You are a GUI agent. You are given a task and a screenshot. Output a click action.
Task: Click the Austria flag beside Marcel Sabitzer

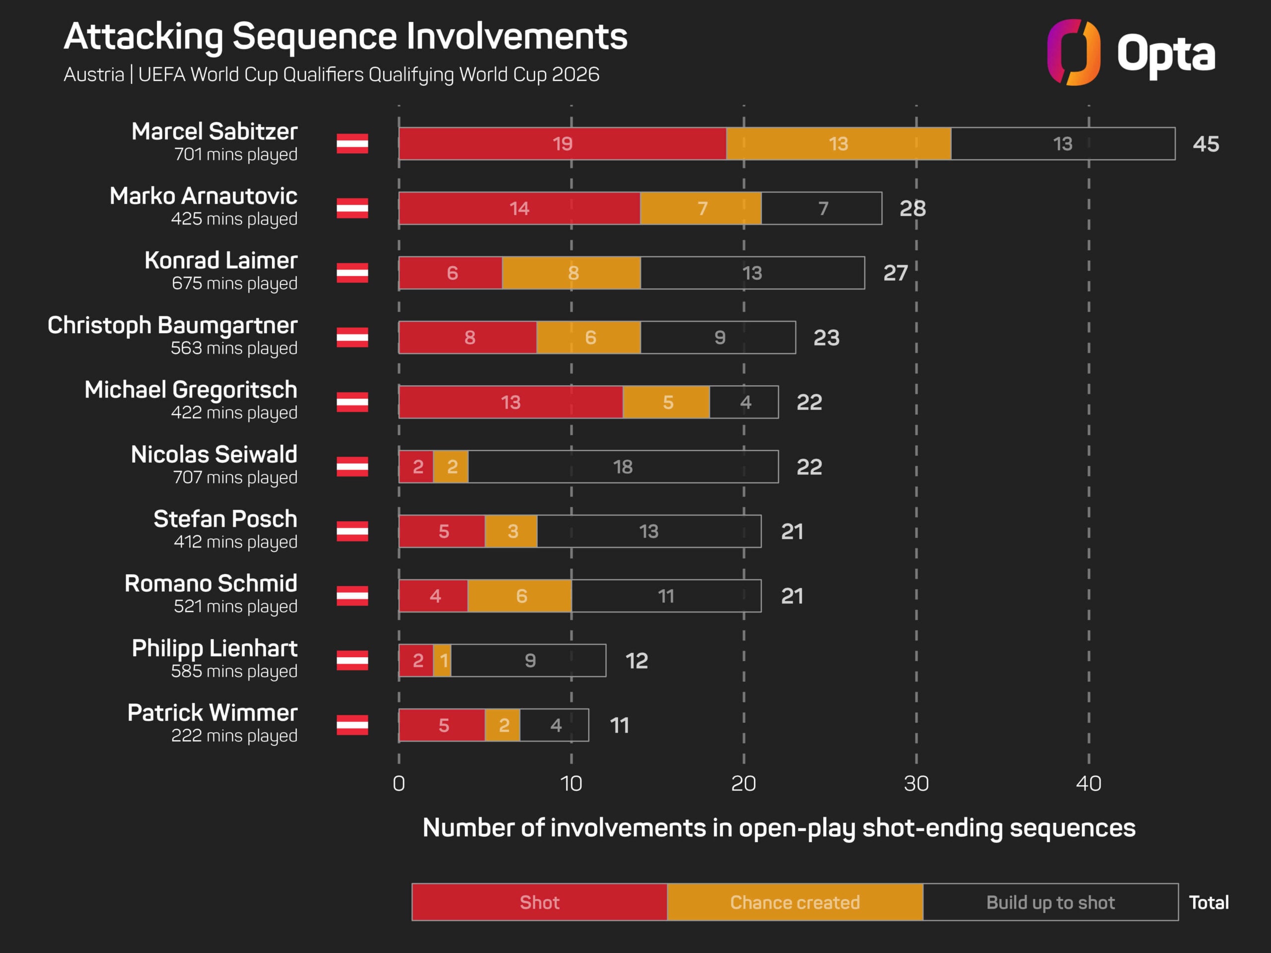tap(352, 143)
